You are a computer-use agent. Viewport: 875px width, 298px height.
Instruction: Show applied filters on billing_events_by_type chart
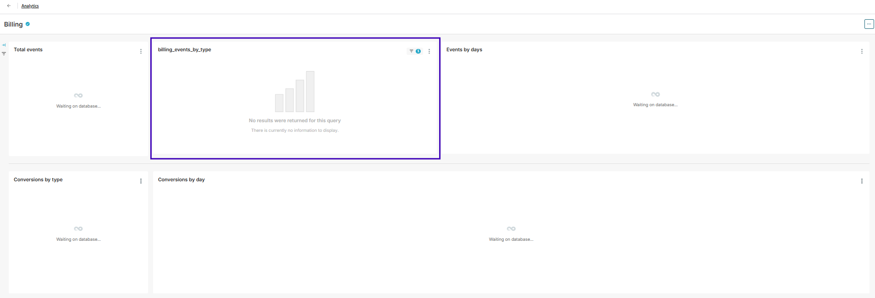coord(414,51)
